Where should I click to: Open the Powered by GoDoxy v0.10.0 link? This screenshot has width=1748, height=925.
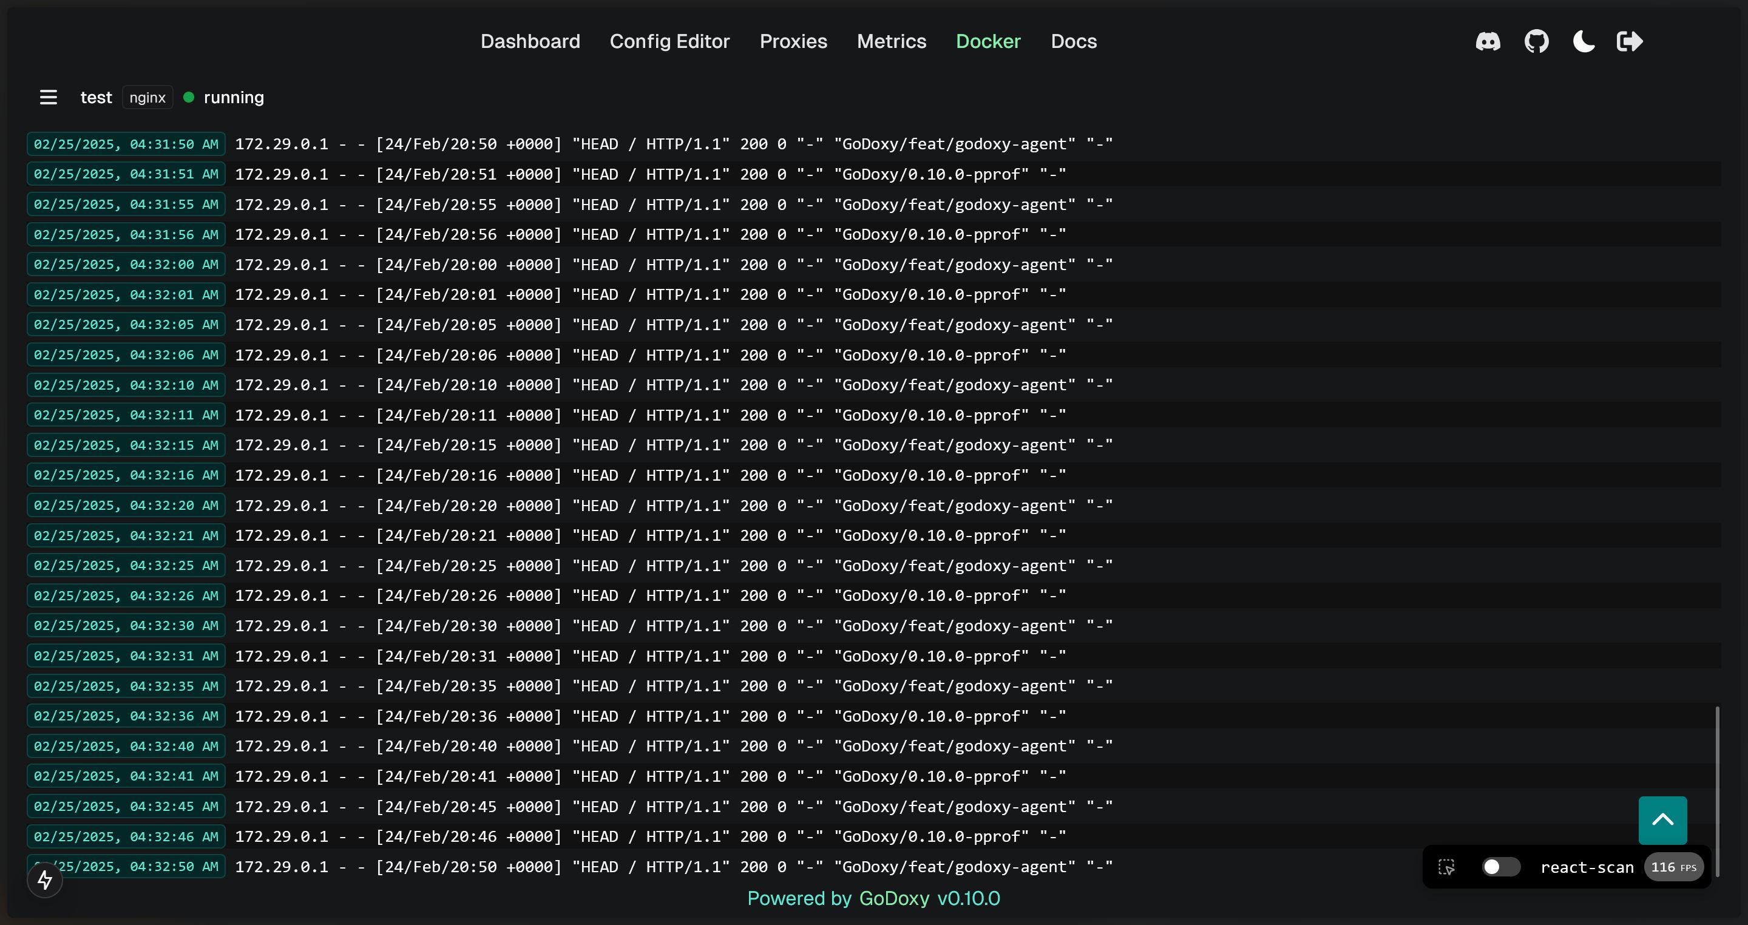(x=873, y=898)
